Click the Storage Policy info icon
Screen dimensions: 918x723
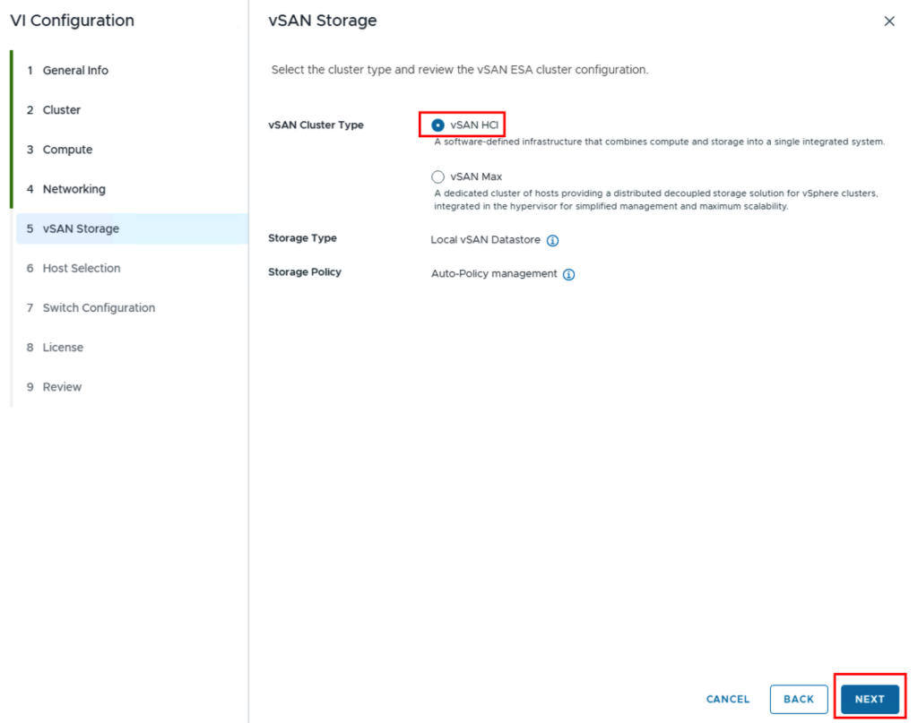(x=568, y=274)
